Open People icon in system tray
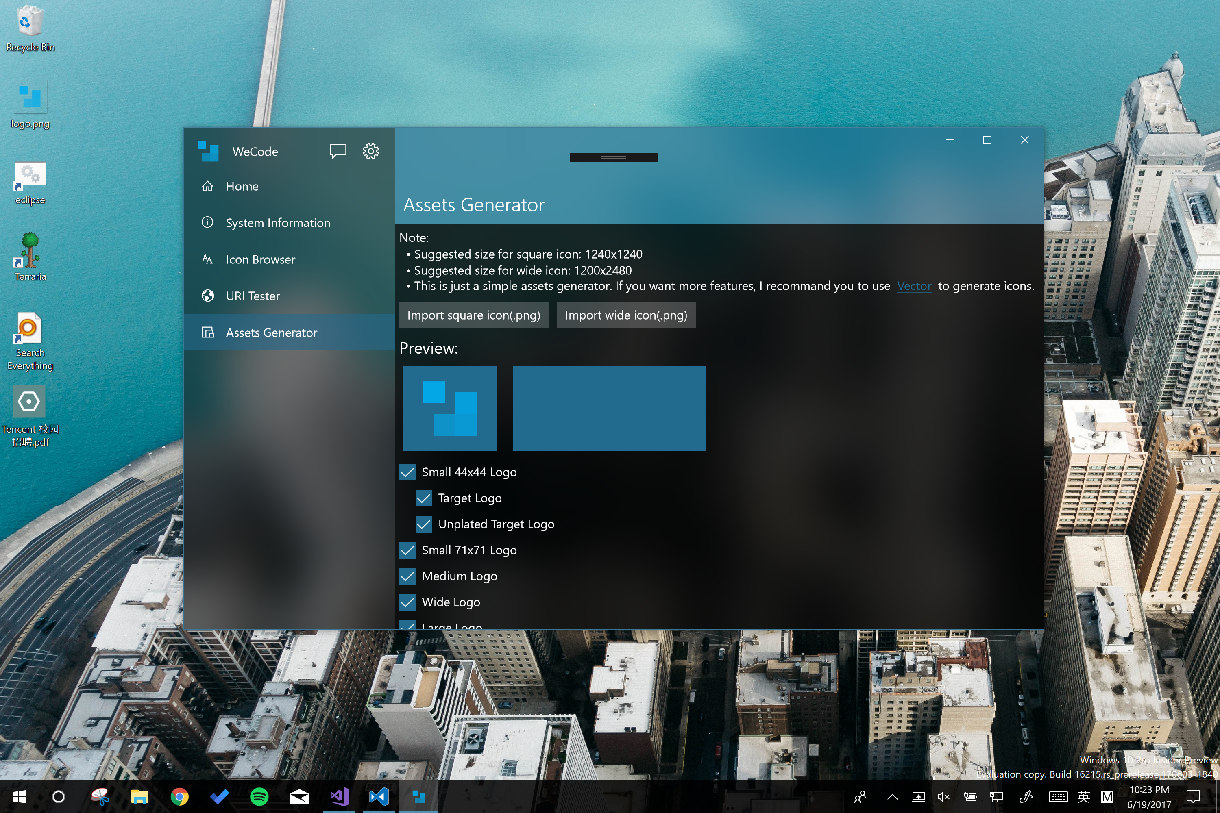Screen dimensions: 1220x813 click(x=860, y=796)
